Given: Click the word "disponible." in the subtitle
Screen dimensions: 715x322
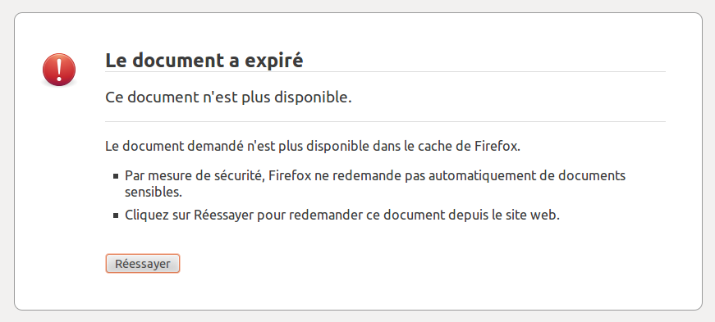Looking at the screenshot, I should click(x=313, y=97).
